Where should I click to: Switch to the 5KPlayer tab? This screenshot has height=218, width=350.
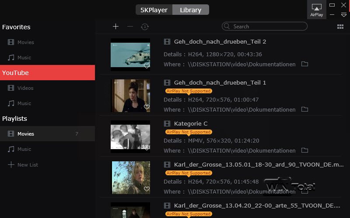pyautogui.click(x=154, y=10)
